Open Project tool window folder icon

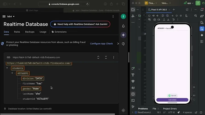point(133,10)
